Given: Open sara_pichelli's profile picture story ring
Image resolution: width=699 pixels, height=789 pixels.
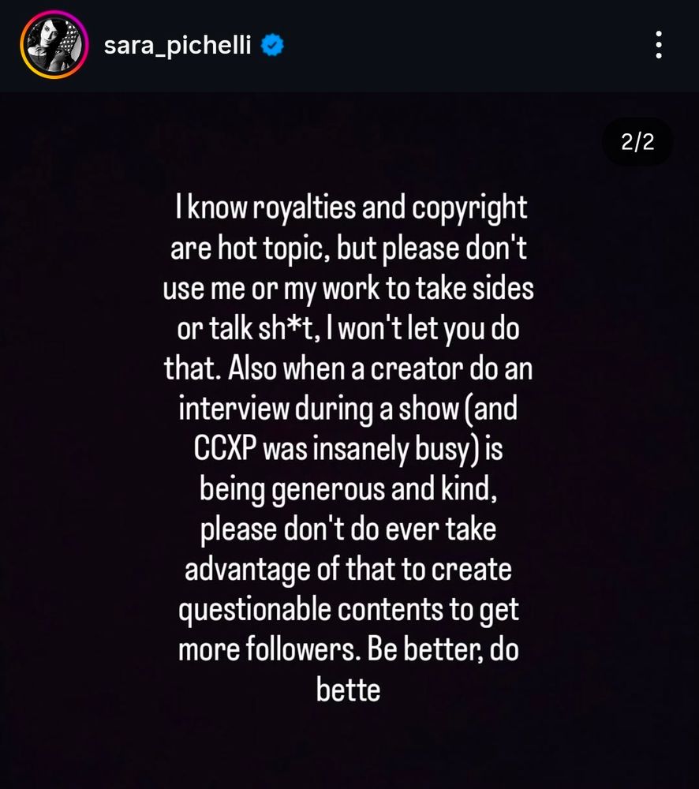Looking at the screenshot, I should [54, 45].
